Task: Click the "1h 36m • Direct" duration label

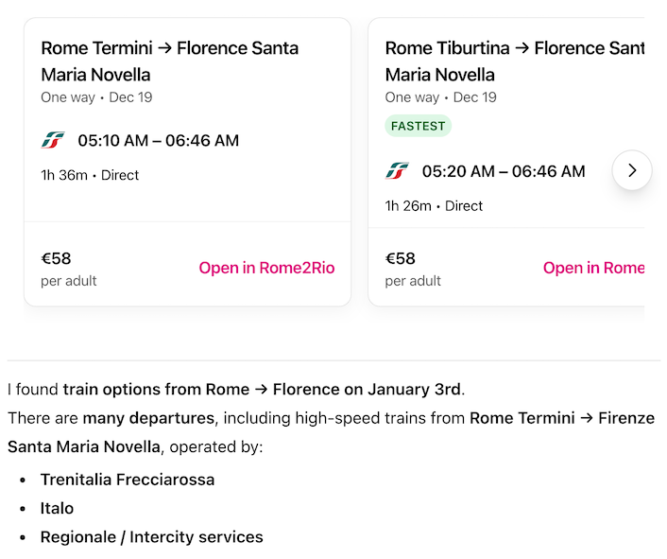Action: tap(90, 175)
